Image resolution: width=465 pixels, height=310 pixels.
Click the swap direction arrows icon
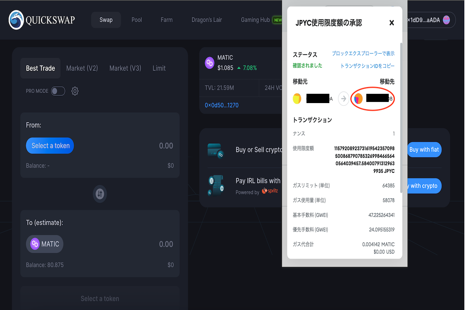click(100, 194)
